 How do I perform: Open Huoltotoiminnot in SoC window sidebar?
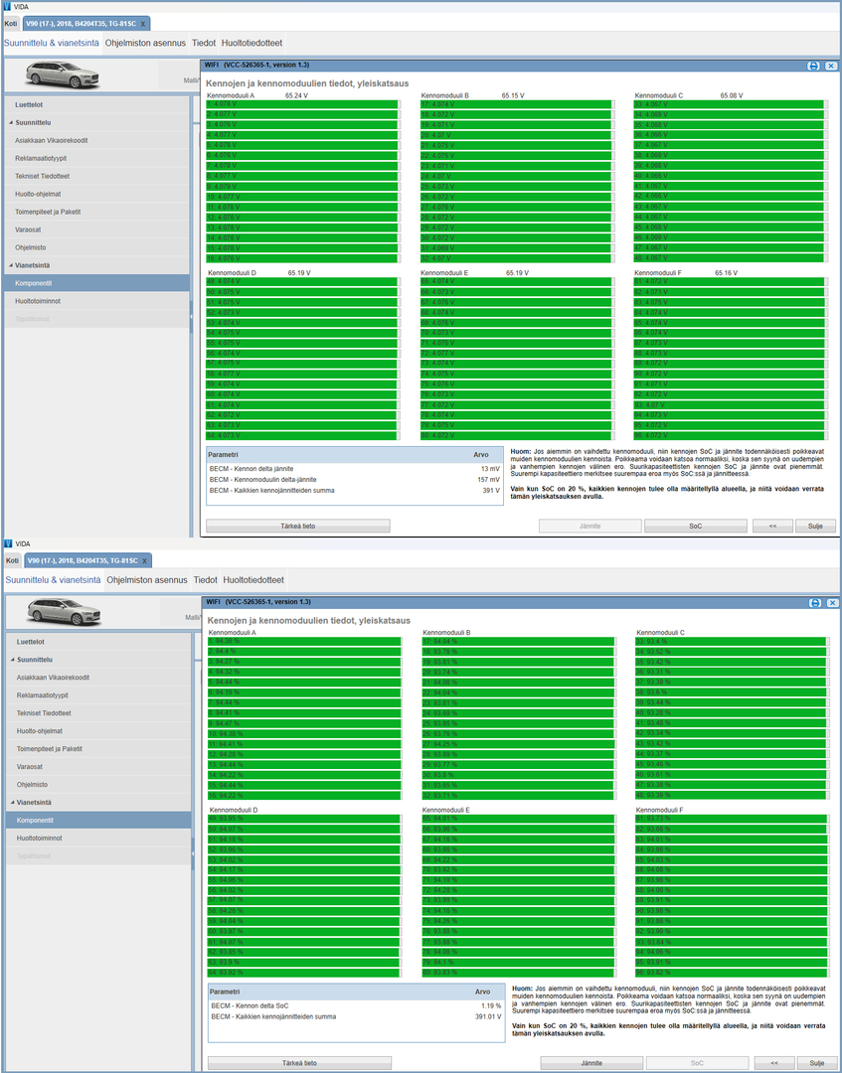coord(97,838)
